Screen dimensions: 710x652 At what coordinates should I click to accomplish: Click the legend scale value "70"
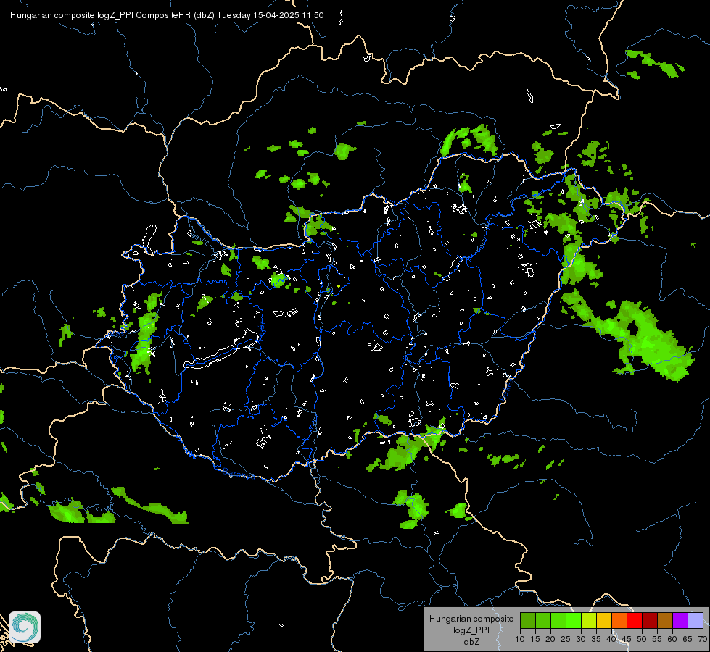coord(702,640)
